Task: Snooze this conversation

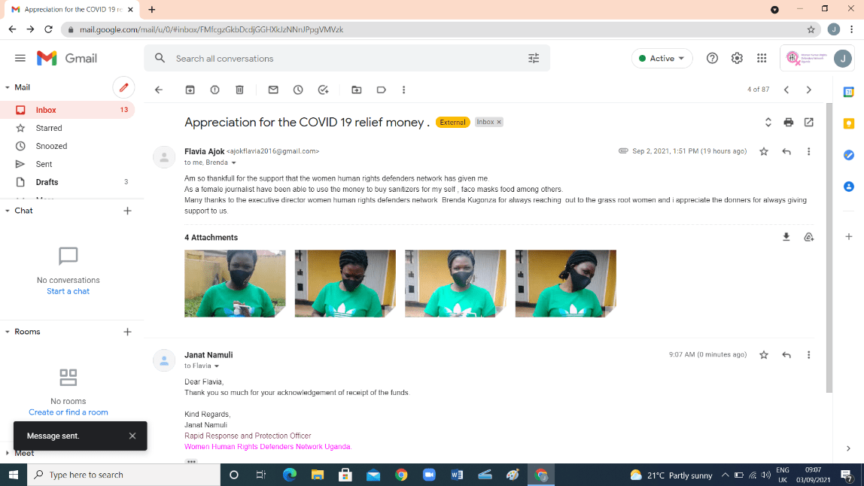Action: [x=298, y=90]
